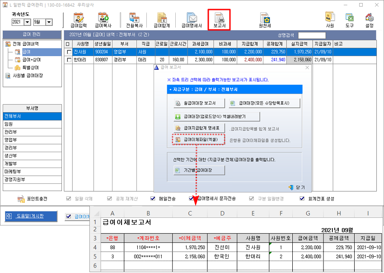Select 생산부 in department list

click(x=32, y=156)
